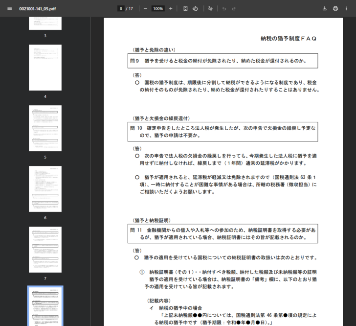Click the line 猶予の適用を受けている国税について

point(226,257)
